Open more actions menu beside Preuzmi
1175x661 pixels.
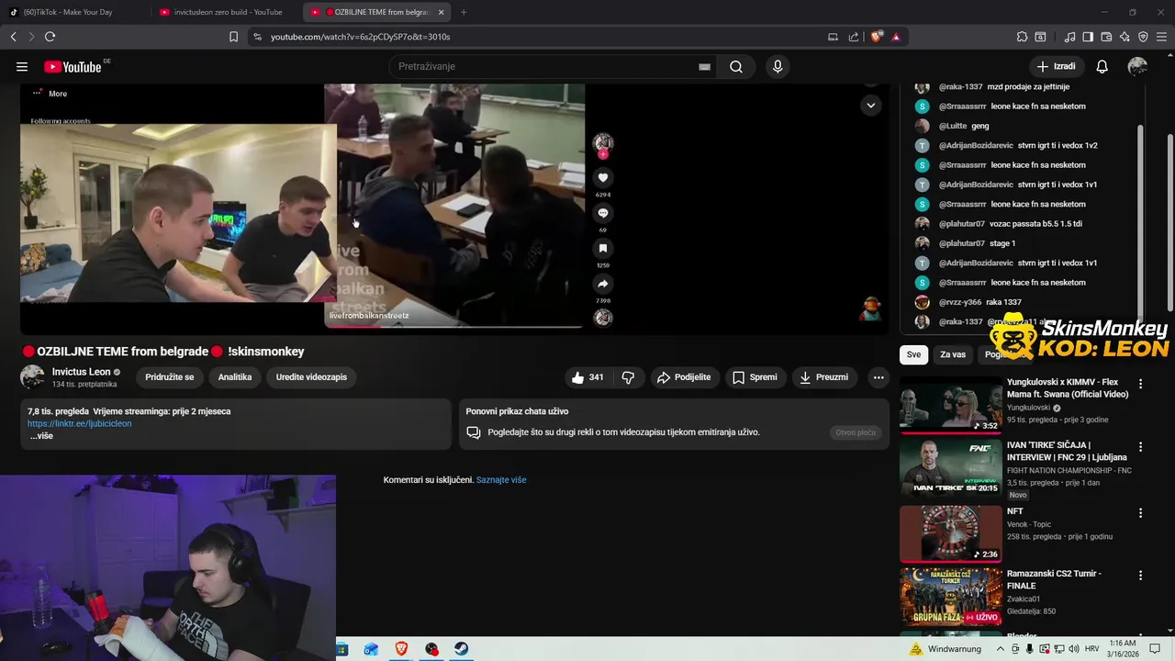pyautogui.click(x=878, y=377)
